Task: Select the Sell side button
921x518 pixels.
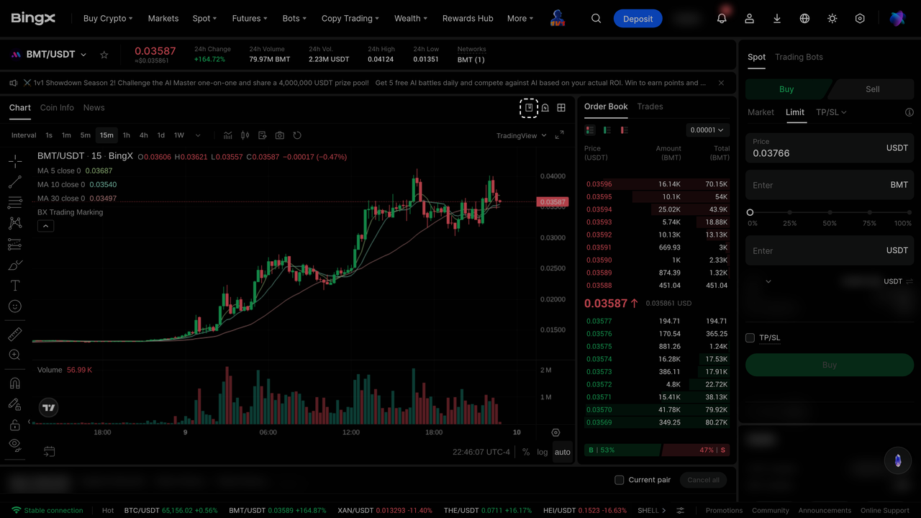Action: coord(872,89)
